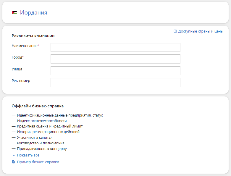231x176 pixels.
Task: Select the Участники и капитал list item
Action: 35,138
